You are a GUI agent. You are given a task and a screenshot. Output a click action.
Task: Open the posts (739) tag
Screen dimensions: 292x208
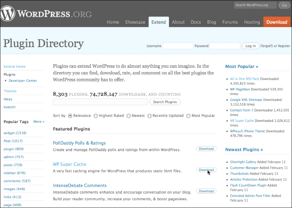(13, 165)
